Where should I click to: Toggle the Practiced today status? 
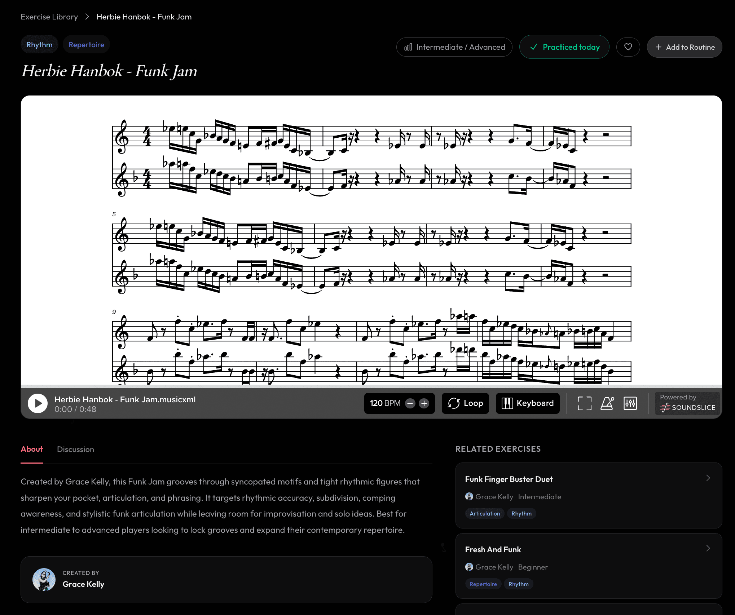click(x=564, y=47)
